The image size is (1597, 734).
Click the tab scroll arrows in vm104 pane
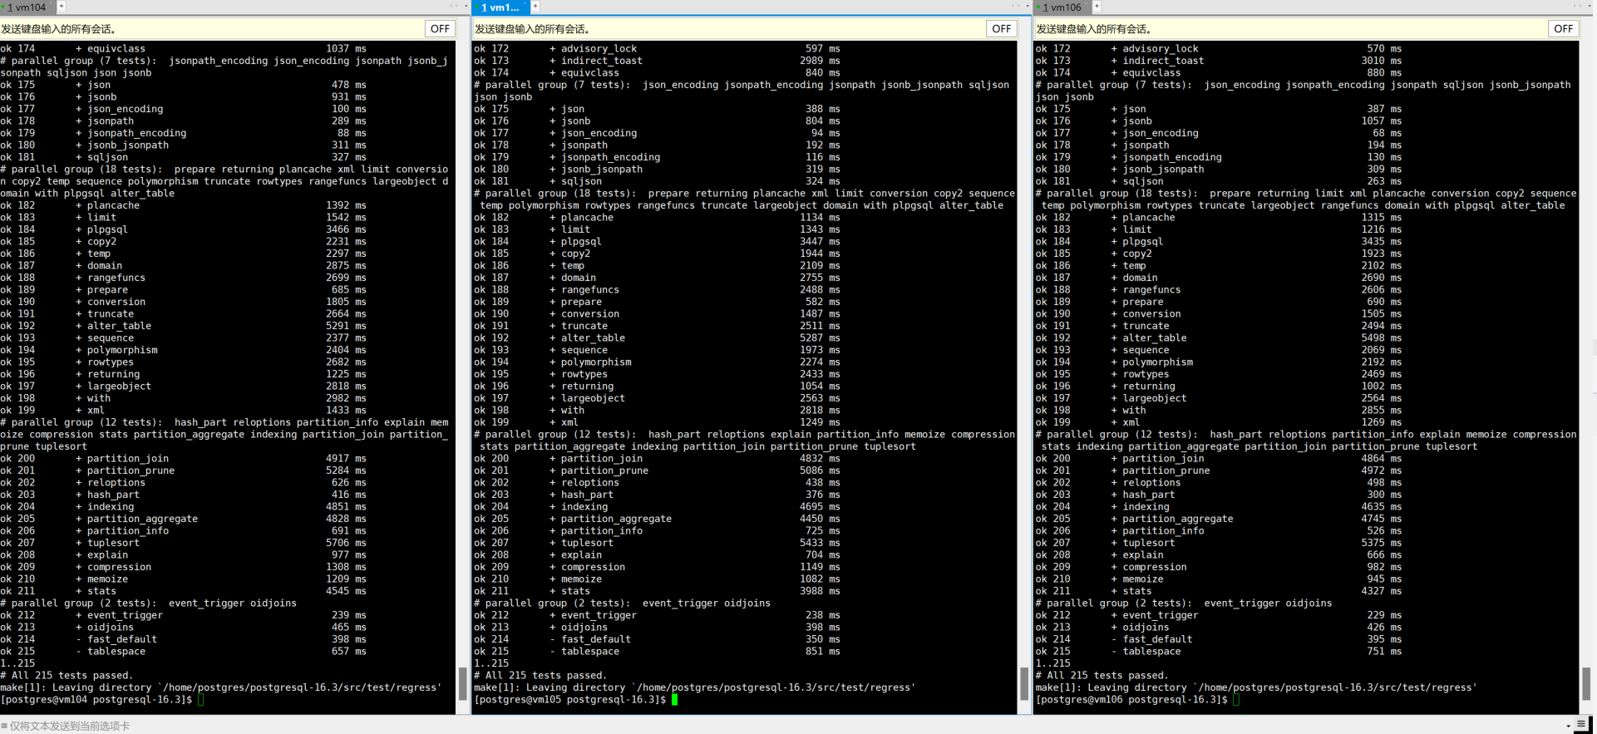tap(454, 7)
